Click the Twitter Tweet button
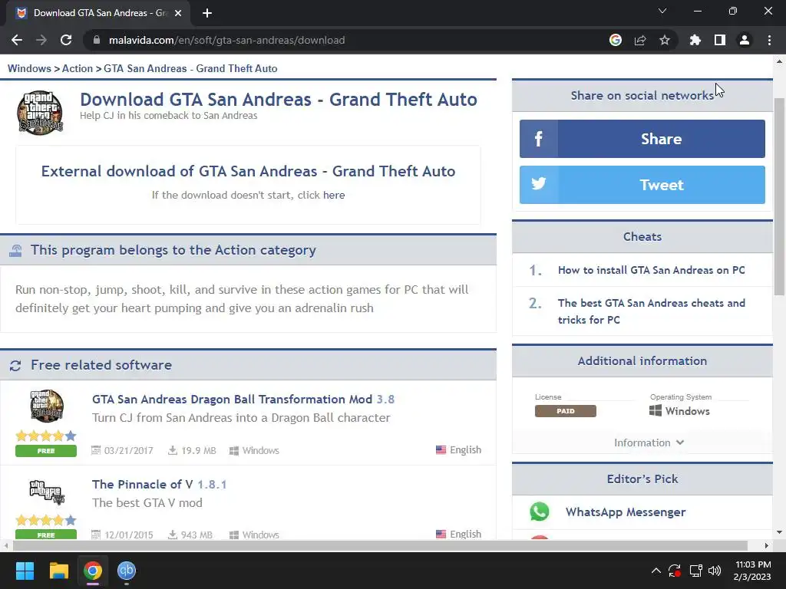 pos(642,185)
